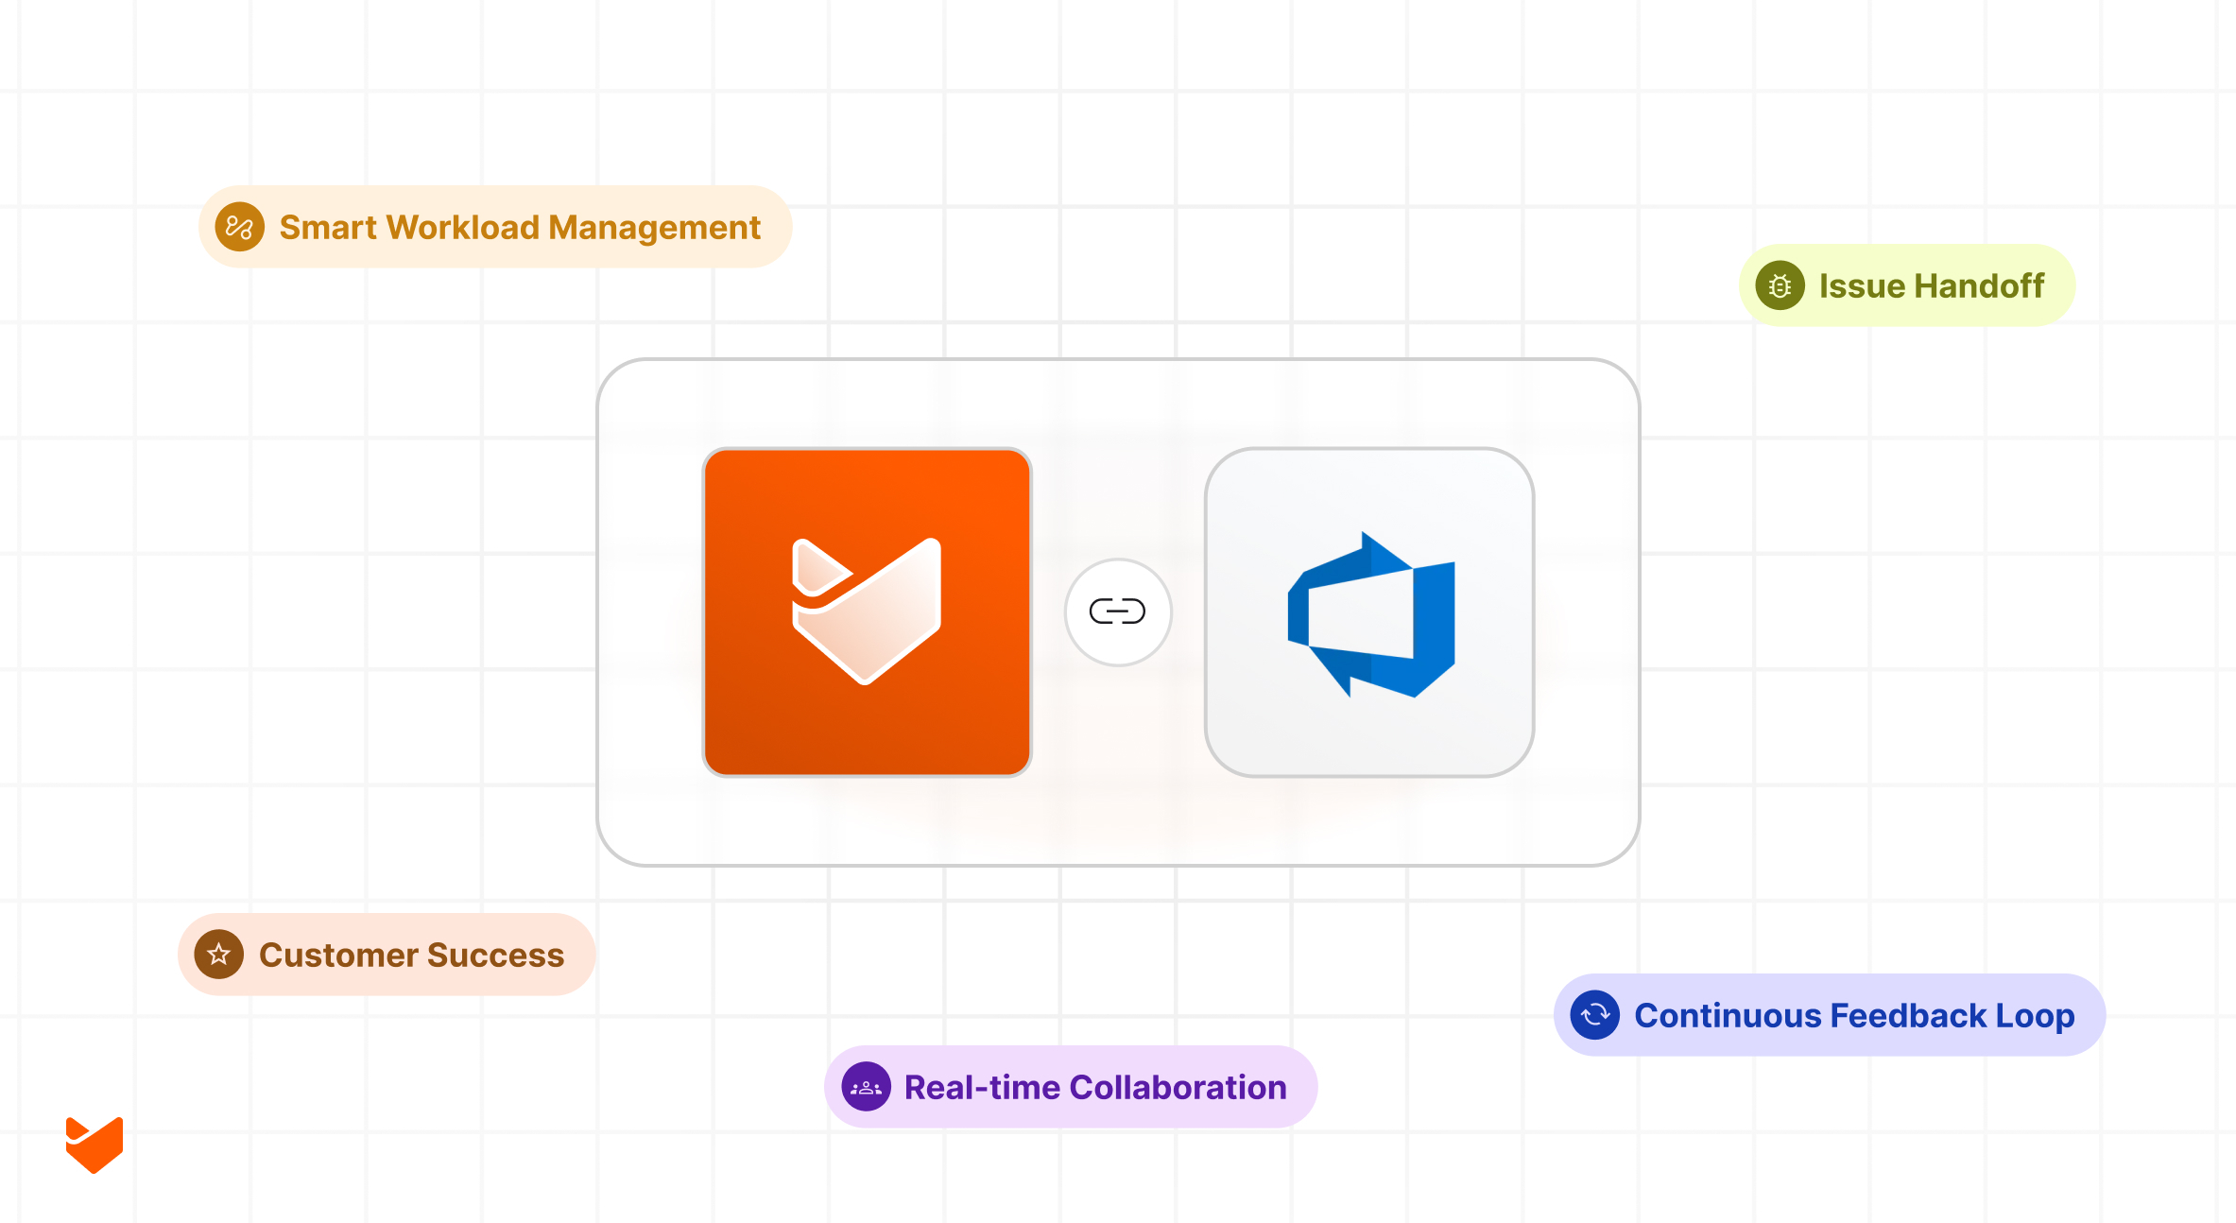Viewport: 2236px width, 1223px height.
Task: Click the Smart Workload Management badge icon
Action: tap(240, 227)
